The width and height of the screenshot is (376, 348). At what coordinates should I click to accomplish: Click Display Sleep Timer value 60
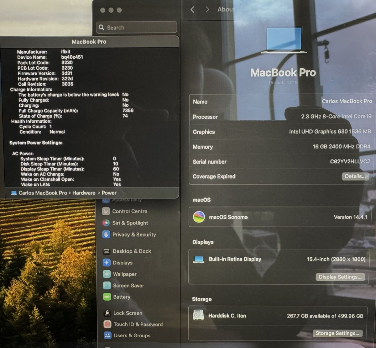click(116, 169)
